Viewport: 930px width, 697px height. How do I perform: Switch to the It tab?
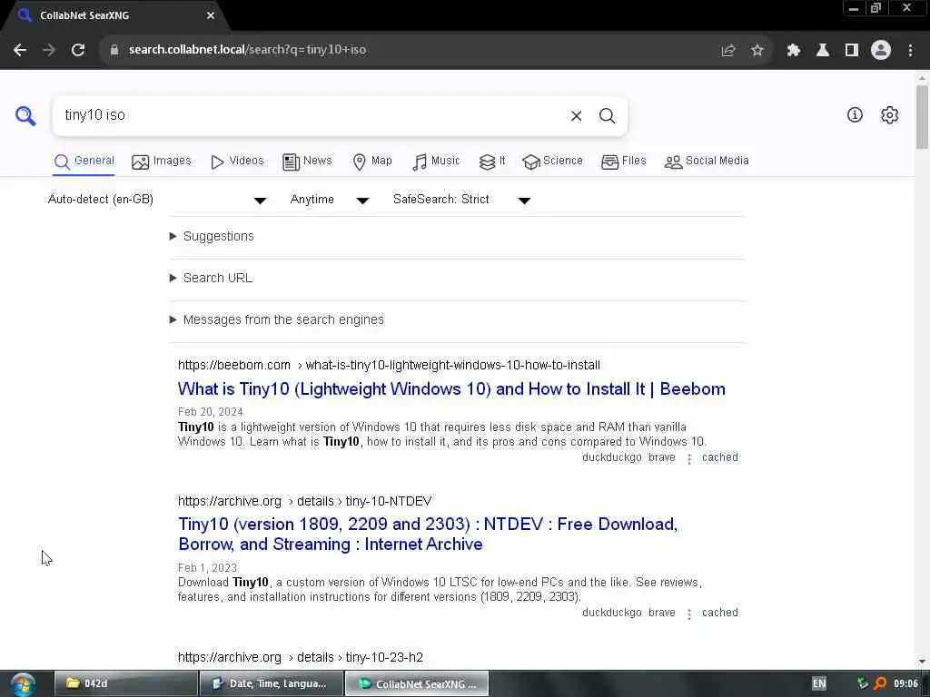click(492, 162)
